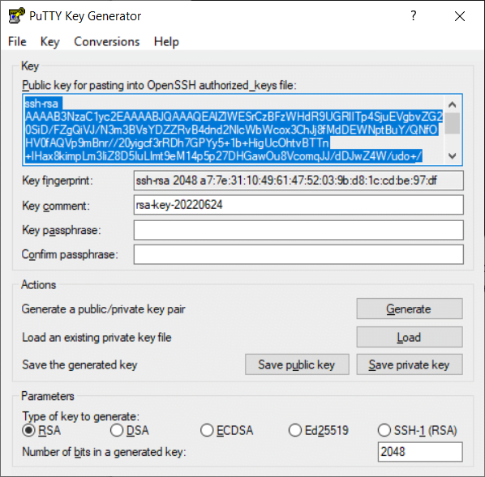Screen dimensions: 485x477
Task: Open the File menu
Action: pos(17,41)
